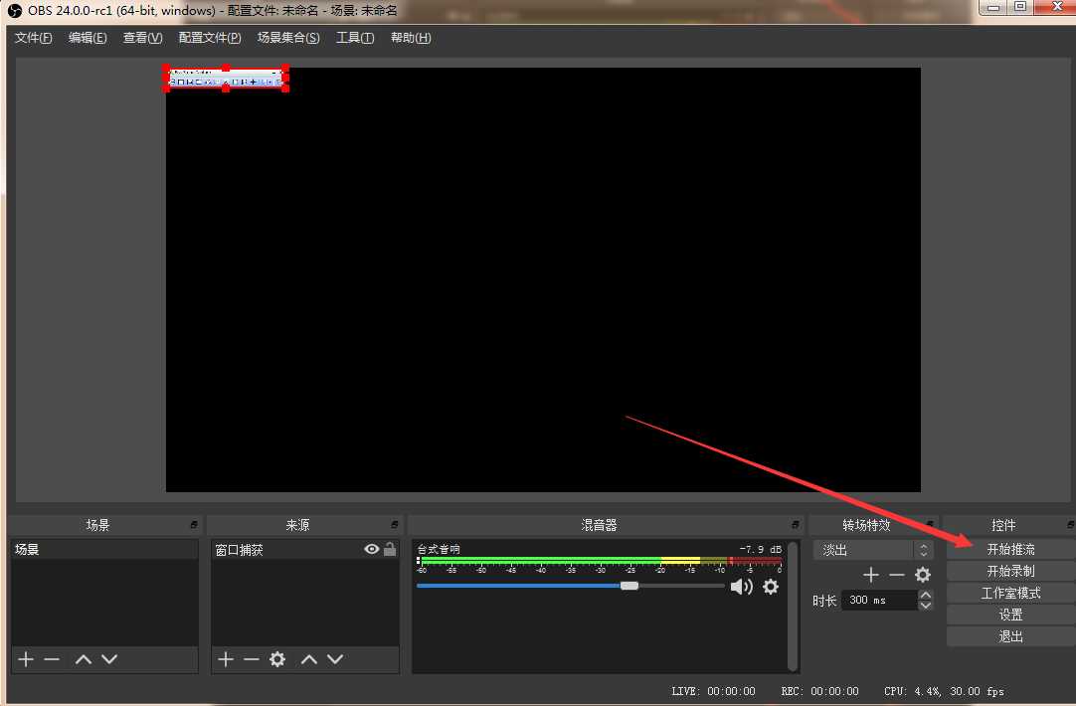Open the 文件(F) menu
Image resolution: width=1076 pixels, height=706 pixels.
(33, 38)
